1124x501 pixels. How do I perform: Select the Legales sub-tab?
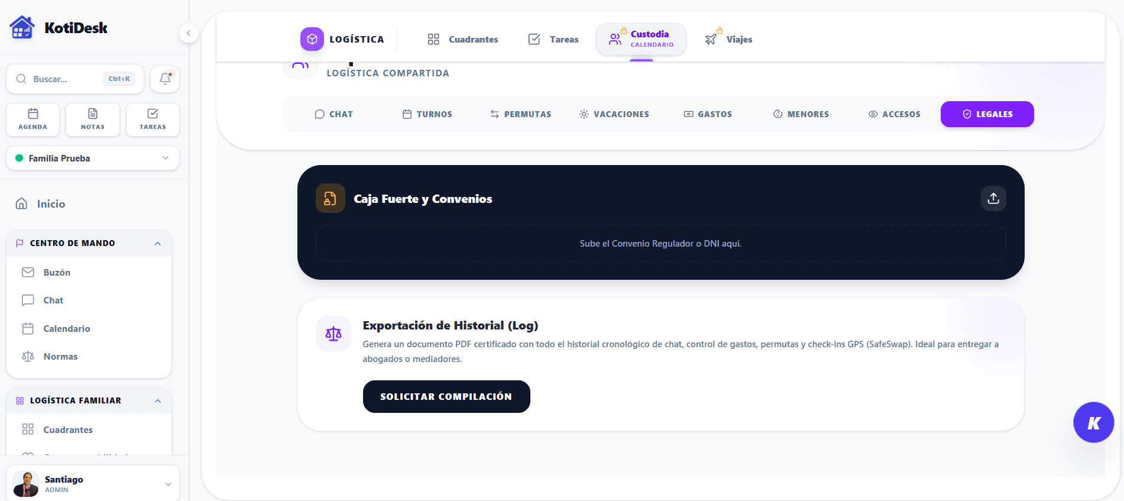pyautogui.click(x=987, y=114)
